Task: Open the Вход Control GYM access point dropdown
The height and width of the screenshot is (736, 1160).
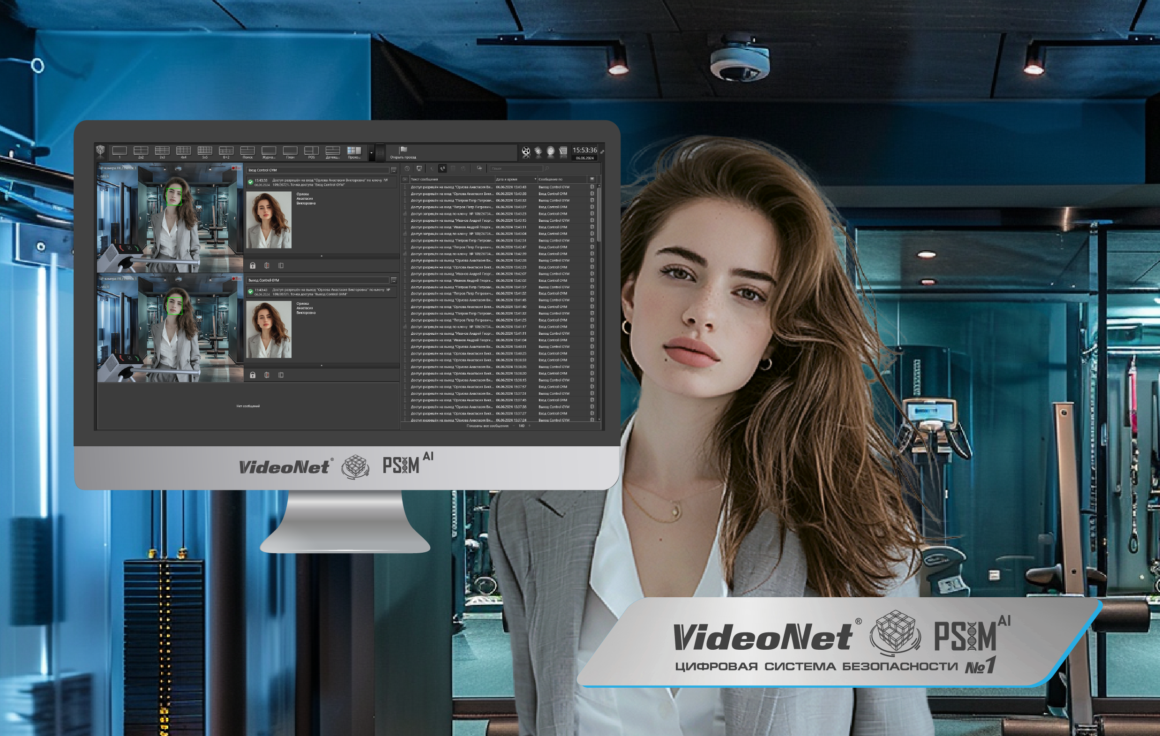Action: coord(317,170)
